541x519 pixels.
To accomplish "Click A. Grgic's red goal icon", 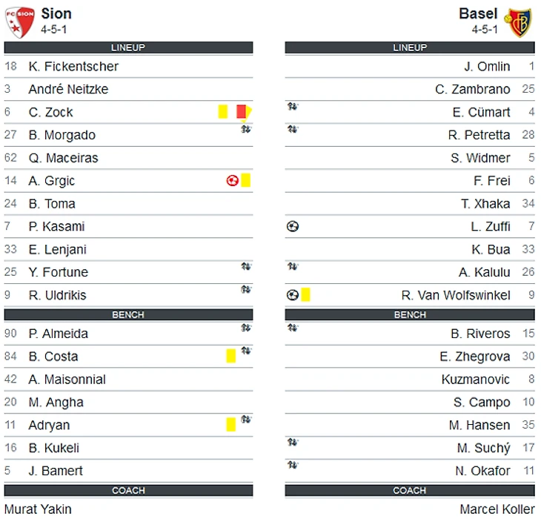I will pos(232,180).
